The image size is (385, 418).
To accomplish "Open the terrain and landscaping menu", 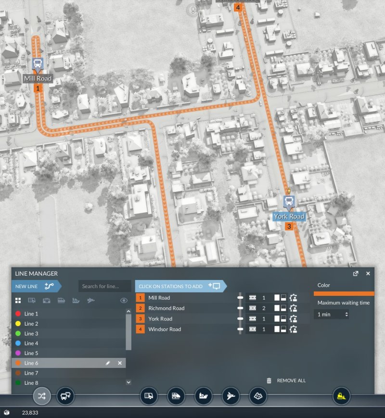I will [258, 396].
